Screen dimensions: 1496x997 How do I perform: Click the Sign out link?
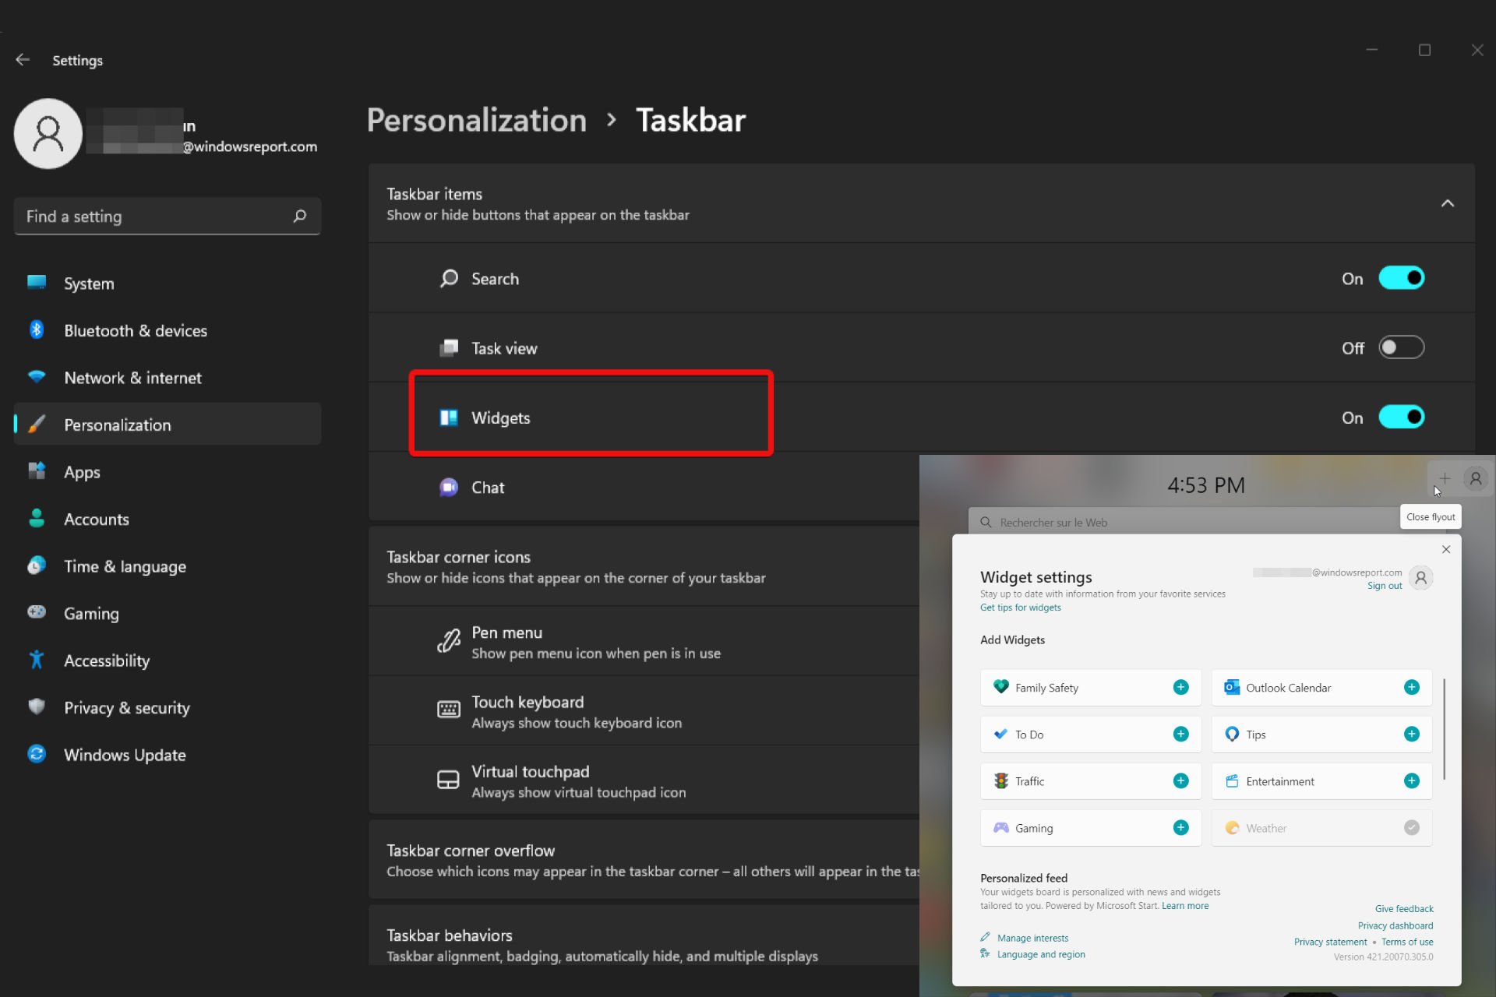pos(1385,586)
